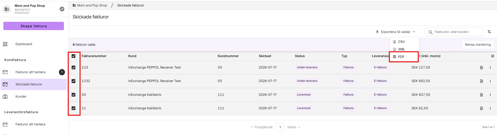Image resolution: width=497 pixels, height=135 pixels.
Task: Open more options menu for invoice 55
Action: tap(490, 95)
